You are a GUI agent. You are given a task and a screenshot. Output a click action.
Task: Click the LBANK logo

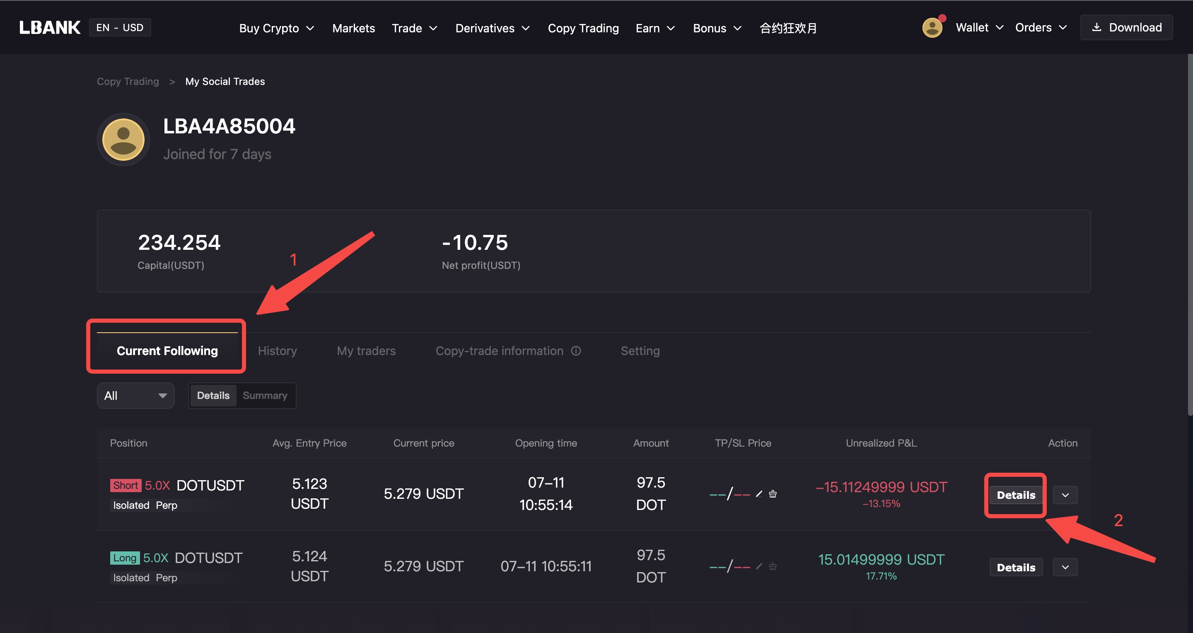point(50,28)
